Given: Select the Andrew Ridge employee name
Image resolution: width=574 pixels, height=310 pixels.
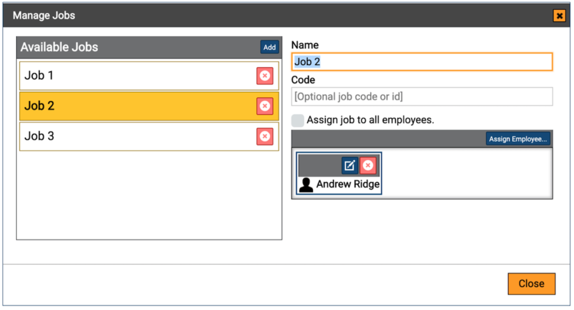Looking at the screenshot, I should pyautogui.click(x=348, y=184).
